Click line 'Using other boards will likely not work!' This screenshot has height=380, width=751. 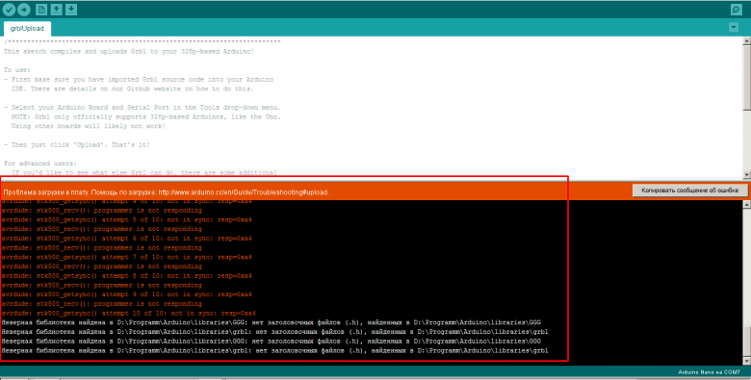(89, 126)
